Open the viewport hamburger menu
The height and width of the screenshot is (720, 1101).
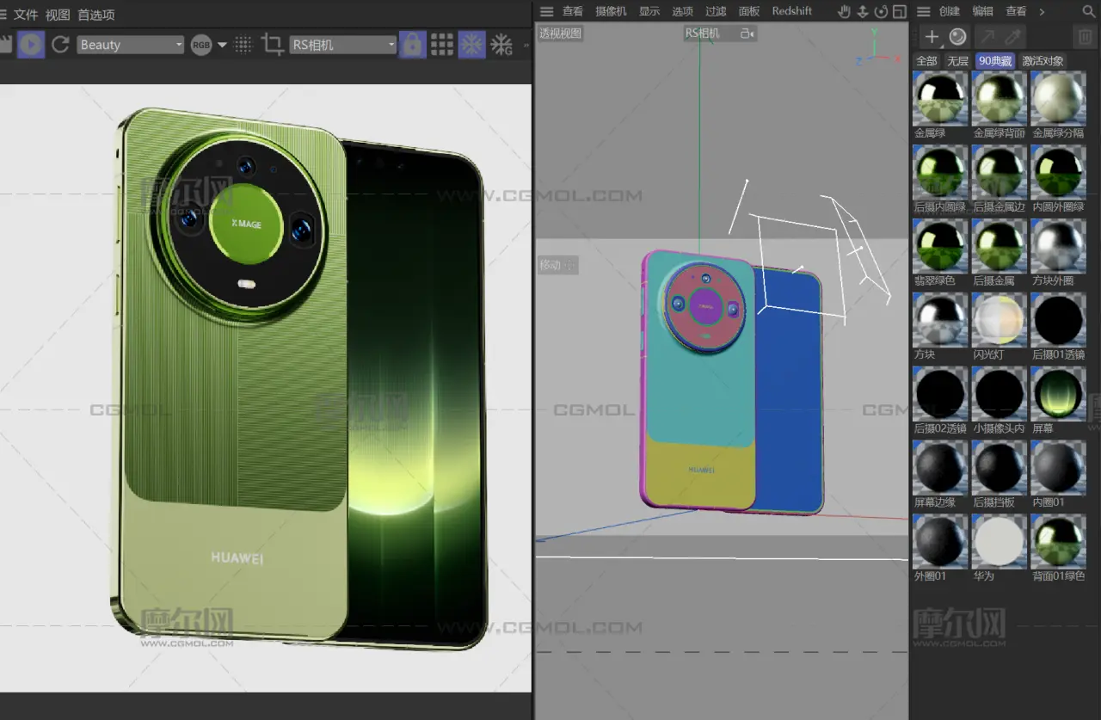546,11
